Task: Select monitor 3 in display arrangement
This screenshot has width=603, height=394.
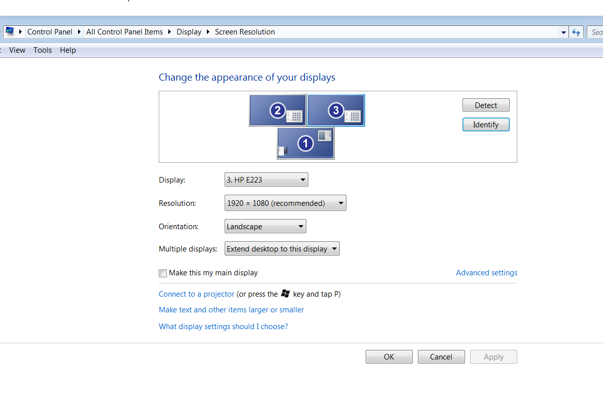Action: click(336, 111)
